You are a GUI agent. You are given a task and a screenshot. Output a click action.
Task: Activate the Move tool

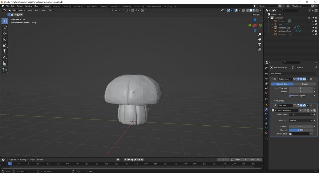(x=5, y=33)
